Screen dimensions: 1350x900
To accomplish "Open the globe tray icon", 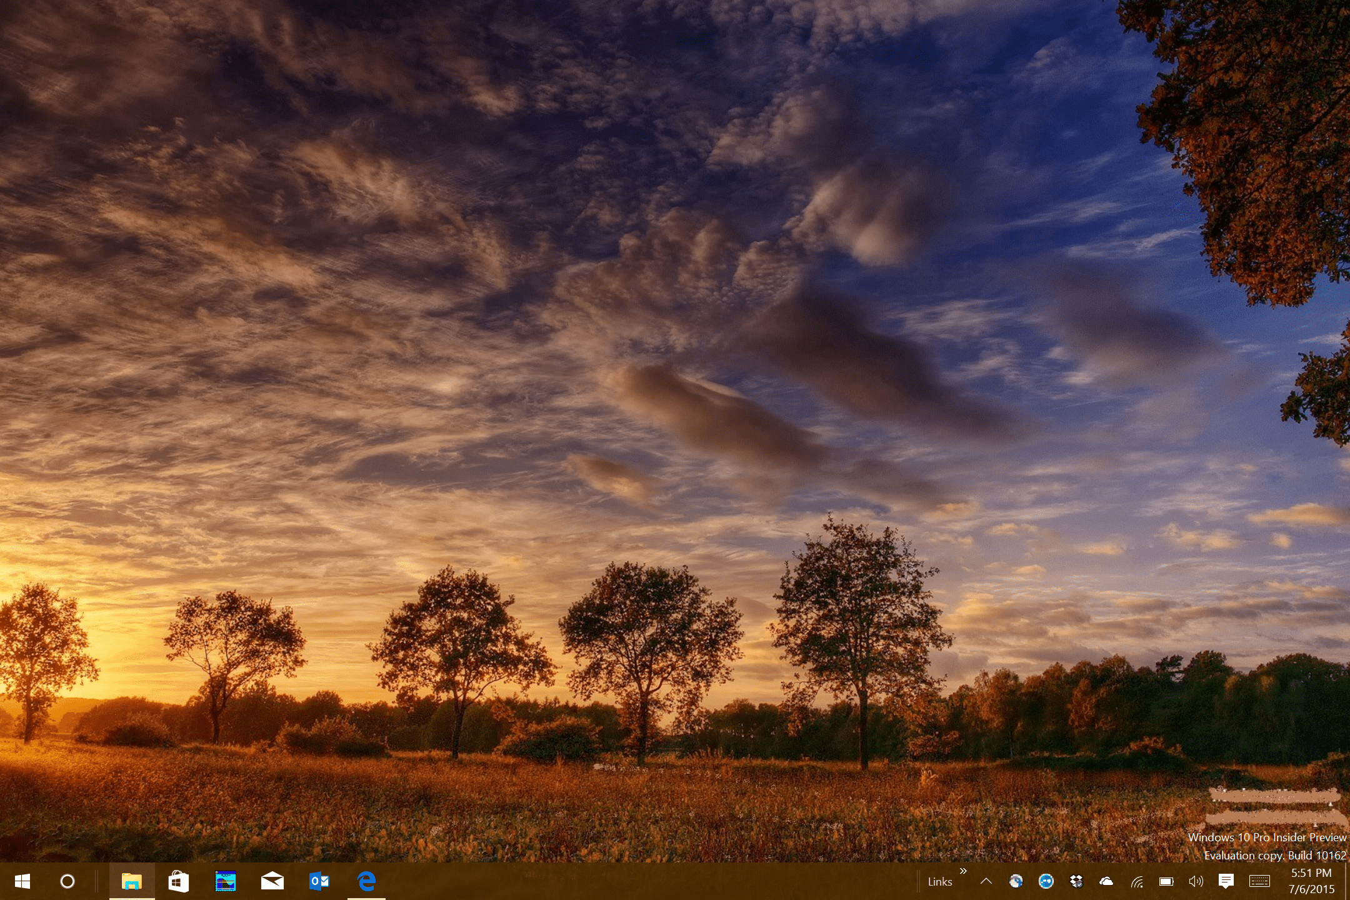I will pos(1016,881).
